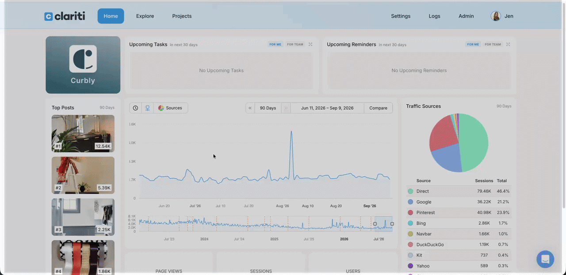Click the Pinterest color dot

tap(410, 212)
